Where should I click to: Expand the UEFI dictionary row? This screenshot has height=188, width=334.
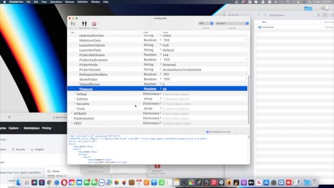pyautogui.click(x=72, y=123)
